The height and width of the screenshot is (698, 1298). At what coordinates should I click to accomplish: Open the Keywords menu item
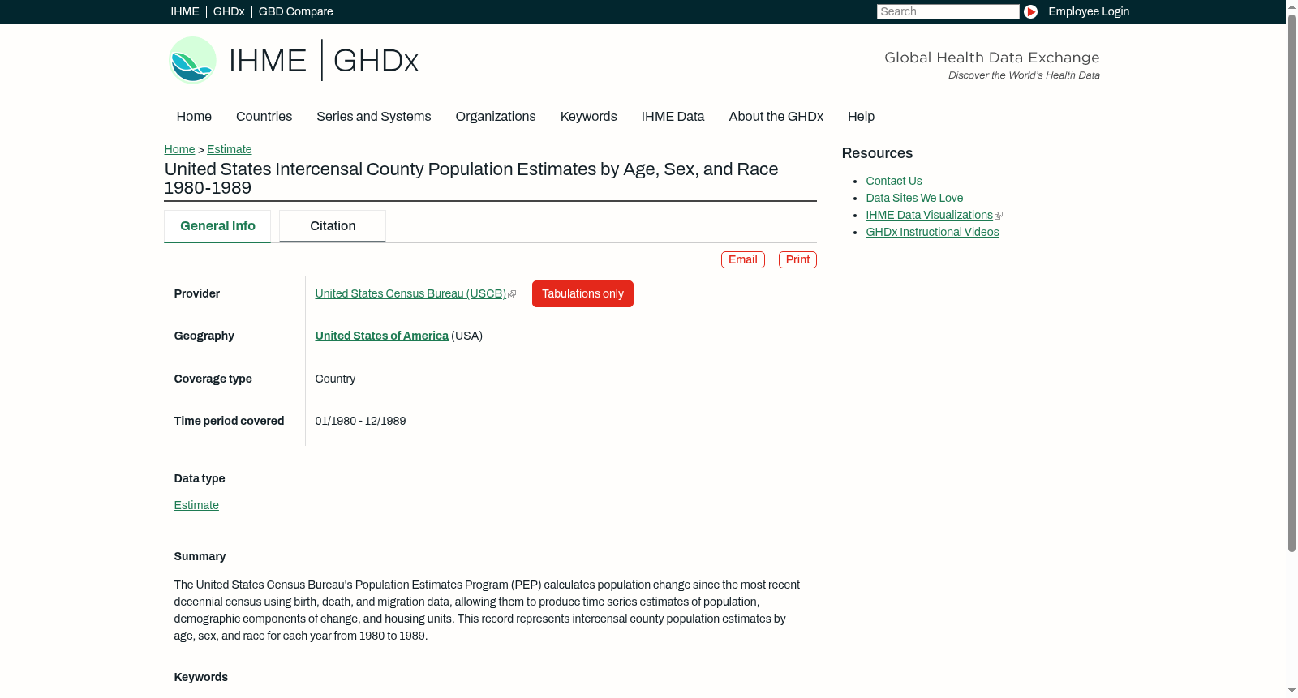pyautogui.click(x=589, y=117)
